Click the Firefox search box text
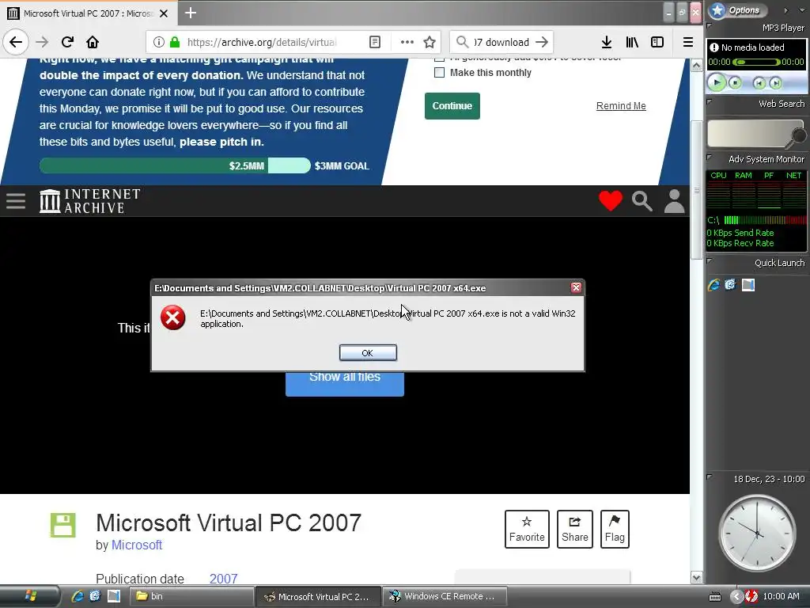The image size is (810, 608). point(502,42)
